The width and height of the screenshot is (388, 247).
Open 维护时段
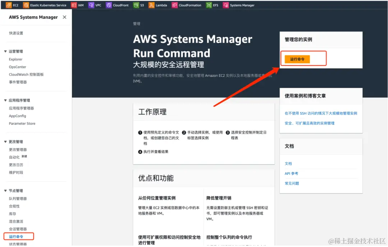coord(16,173)
